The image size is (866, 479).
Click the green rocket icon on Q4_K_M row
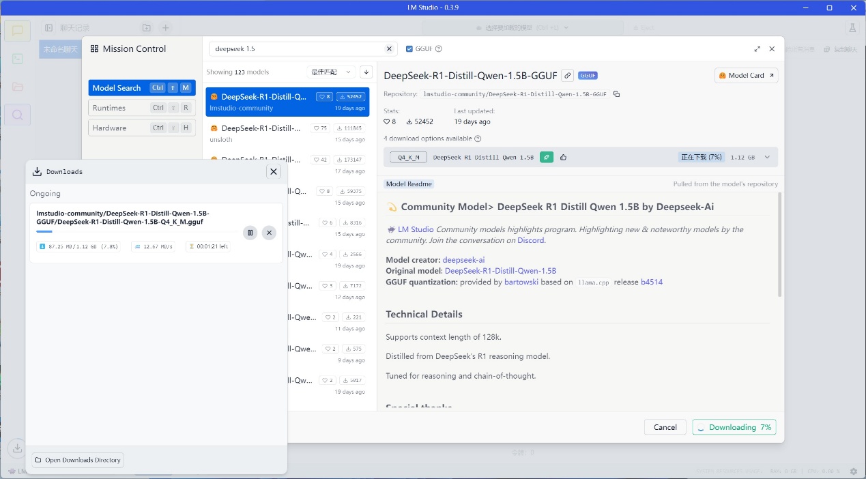pos(547,157)
